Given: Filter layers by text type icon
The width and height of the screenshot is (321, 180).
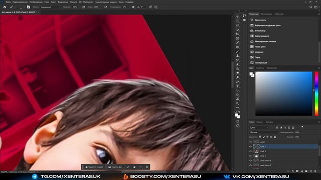Looking at the screenshot, I should [x=285, y=127].
